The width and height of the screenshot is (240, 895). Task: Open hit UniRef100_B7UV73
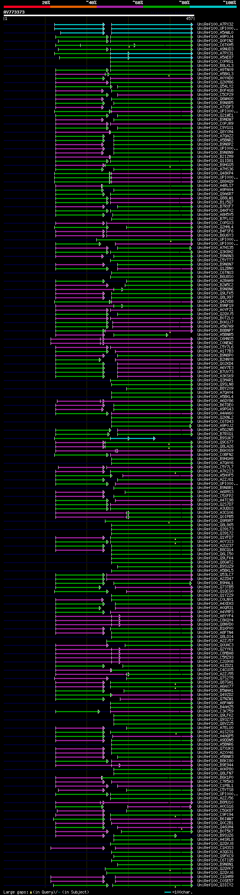click(x=215, y=372)
